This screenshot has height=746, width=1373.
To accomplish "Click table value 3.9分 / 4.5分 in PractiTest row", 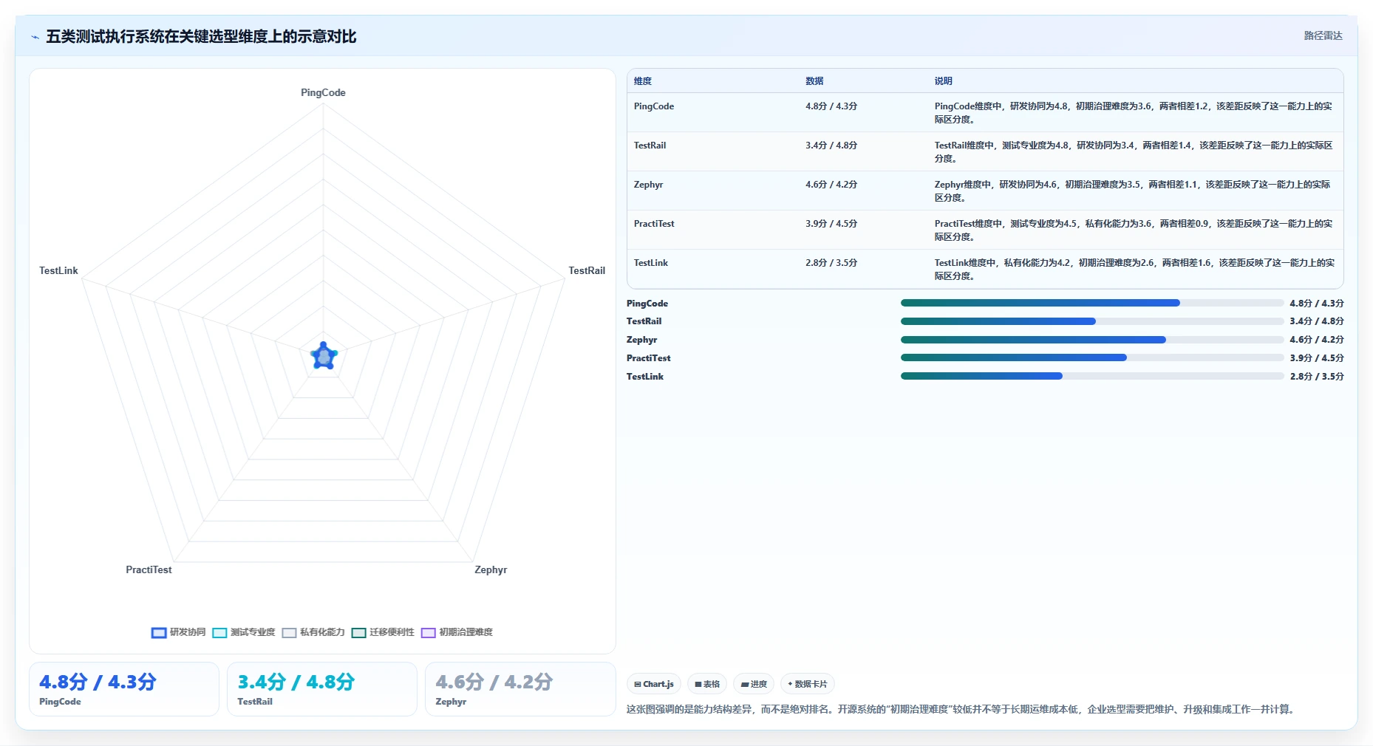I will coord(831,224).
